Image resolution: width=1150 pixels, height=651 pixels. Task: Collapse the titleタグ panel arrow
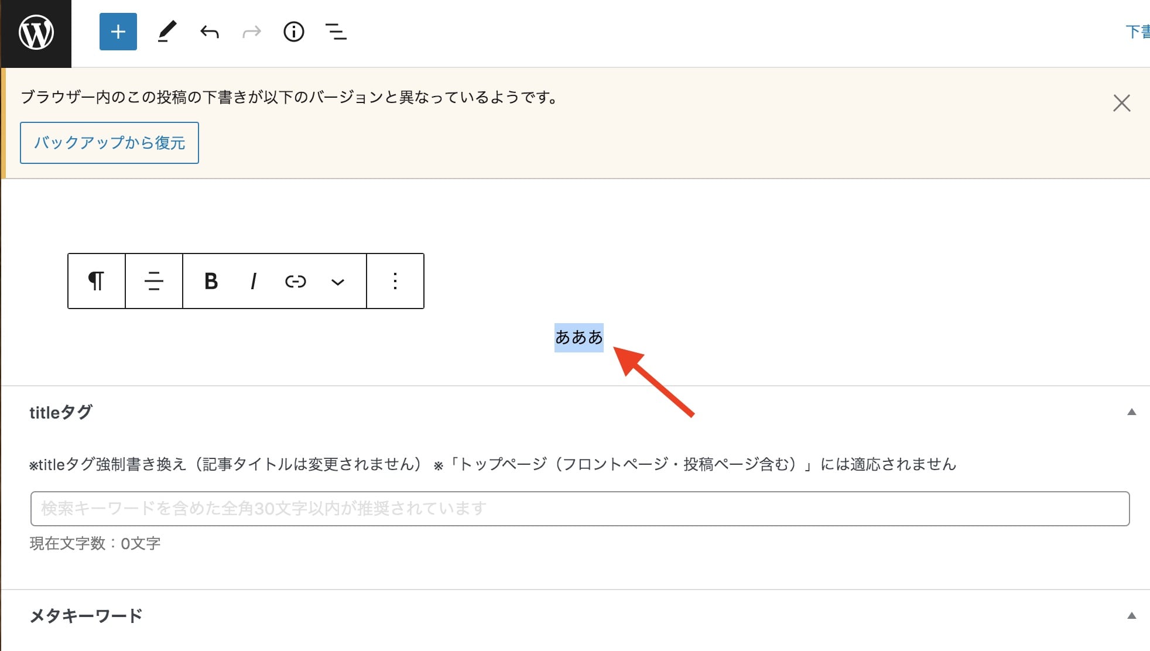pyautogui.click(x=1132, y=412)
